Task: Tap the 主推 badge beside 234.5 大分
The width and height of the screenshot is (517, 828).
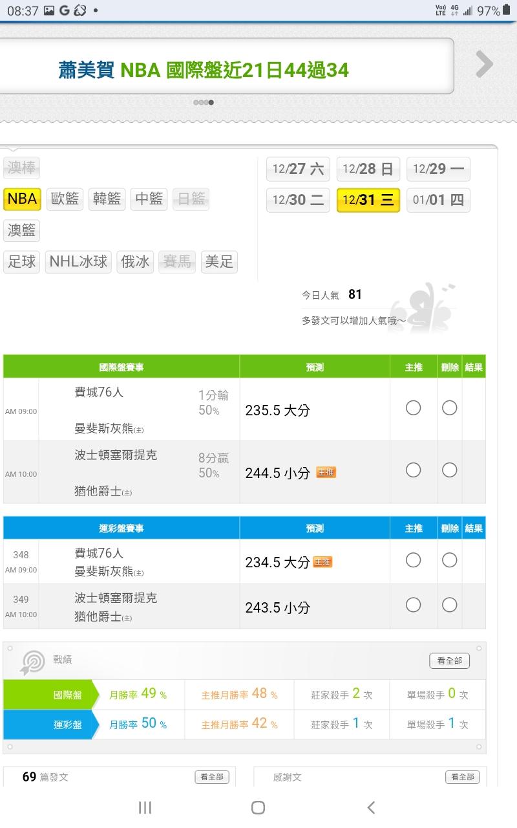Action: (x=322, y=562)
